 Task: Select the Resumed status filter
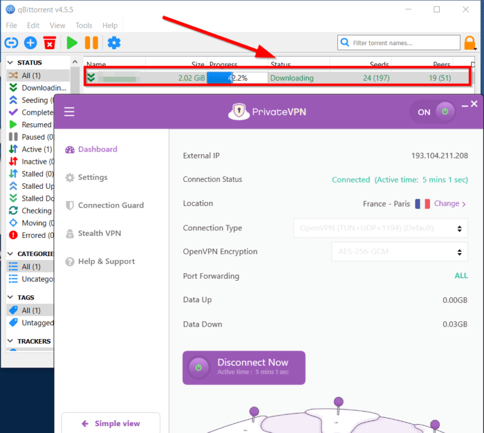(30, 125)
